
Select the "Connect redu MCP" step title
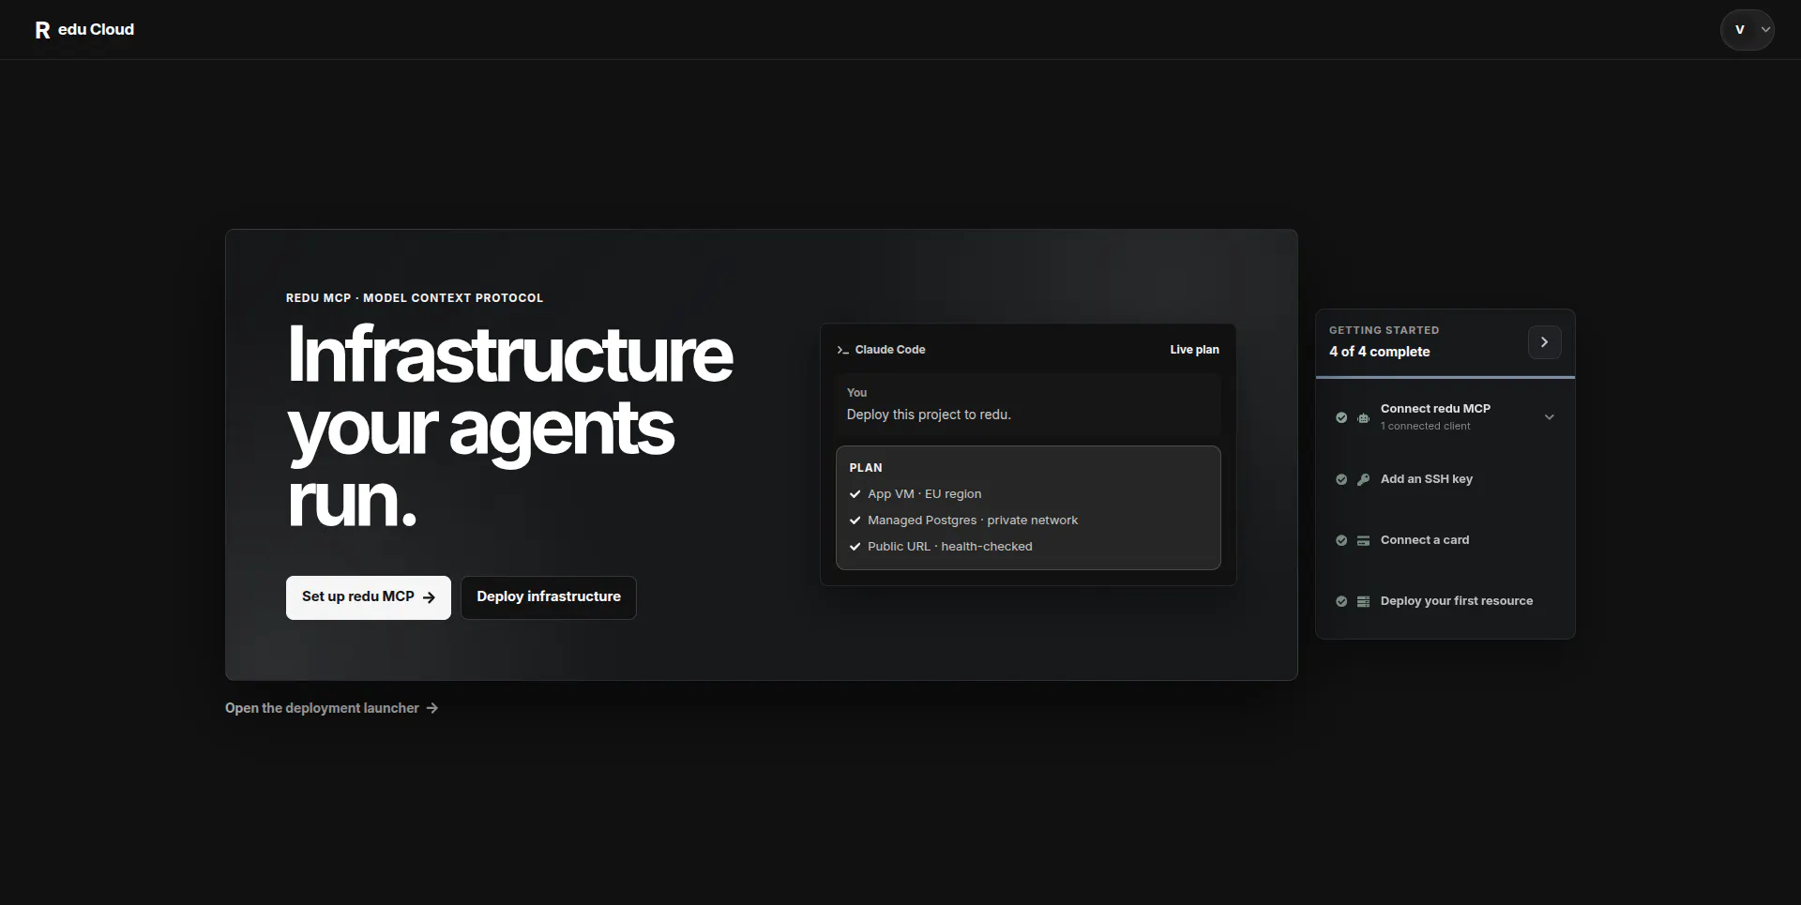[1435, 409]
